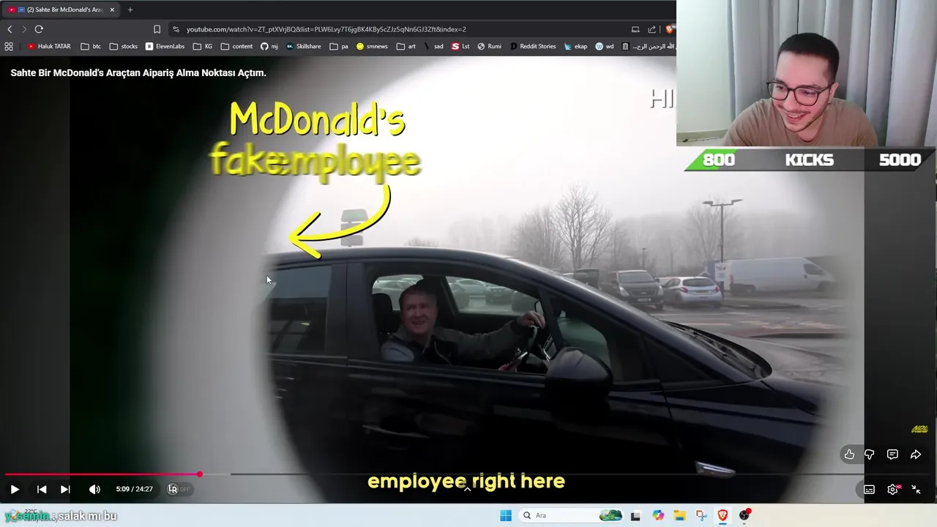
Task: Open Brave shields lion icon
Action: 670,29
